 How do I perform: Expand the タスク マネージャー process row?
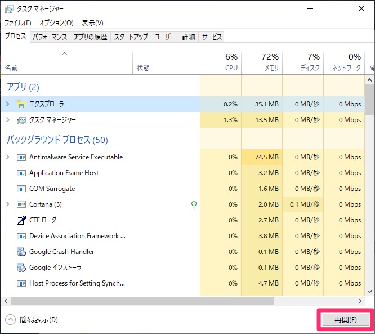point(8,120)
